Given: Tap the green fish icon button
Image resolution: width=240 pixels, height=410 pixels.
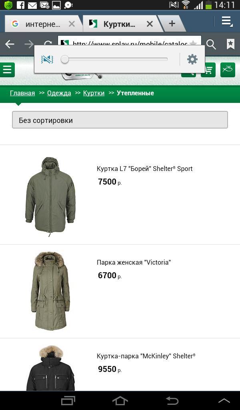Looking at the screenshot, I should [228, 70].
